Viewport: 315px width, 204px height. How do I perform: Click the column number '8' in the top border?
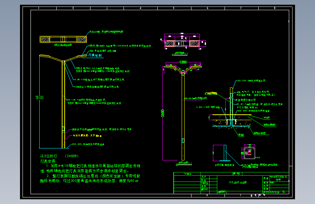tap(275, 8)
